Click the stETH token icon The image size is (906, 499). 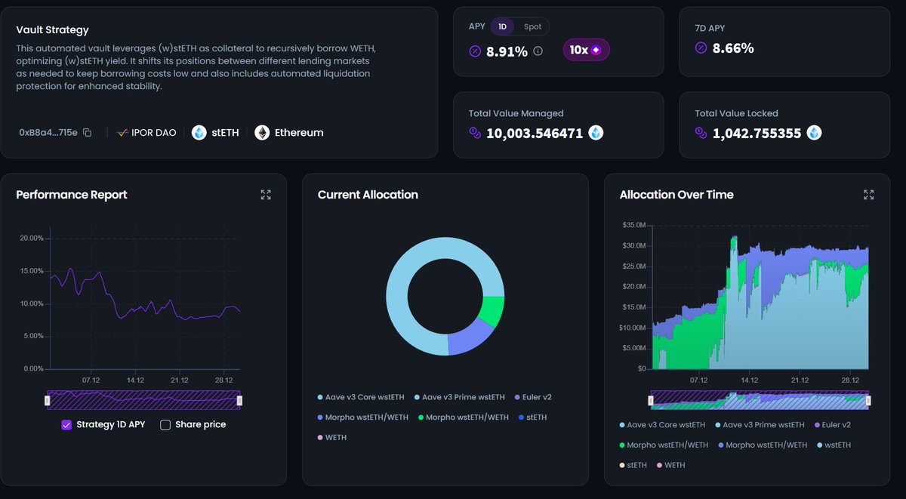click(x=198, y=131)
